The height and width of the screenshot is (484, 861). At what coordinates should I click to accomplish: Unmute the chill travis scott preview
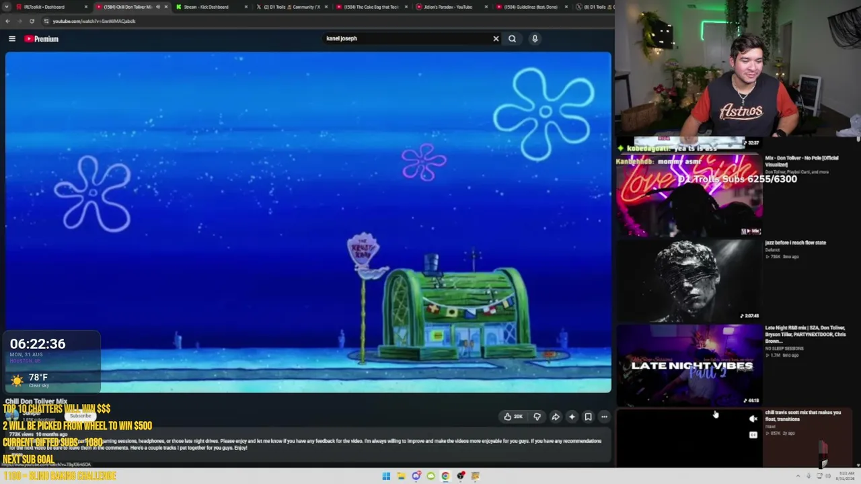click(x=753, y=419)
